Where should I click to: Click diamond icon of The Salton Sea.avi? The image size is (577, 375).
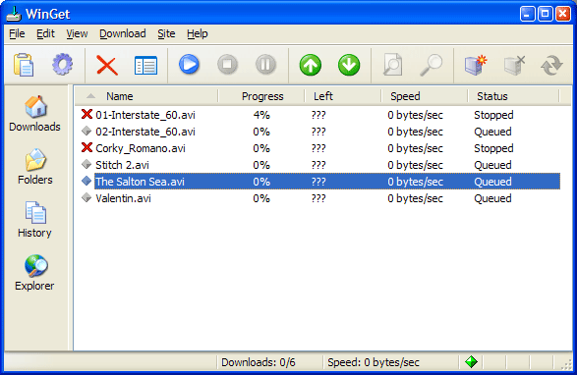coord(87,181)
